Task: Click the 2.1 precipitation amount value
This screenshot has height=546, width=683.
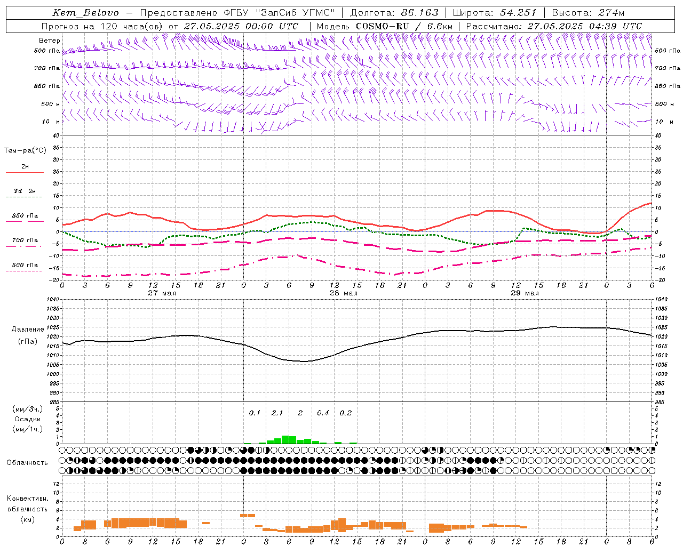Action: [x=277, y=413]
